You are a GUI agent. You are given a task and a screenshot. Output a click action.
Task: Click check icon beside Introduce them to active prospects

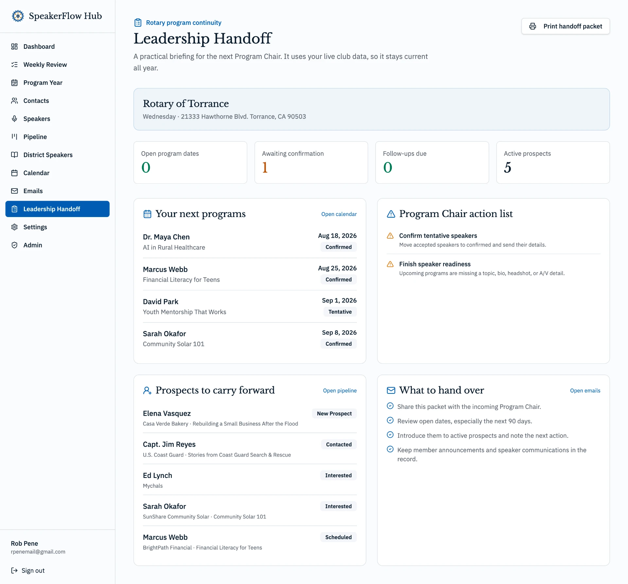click(390, 435)
